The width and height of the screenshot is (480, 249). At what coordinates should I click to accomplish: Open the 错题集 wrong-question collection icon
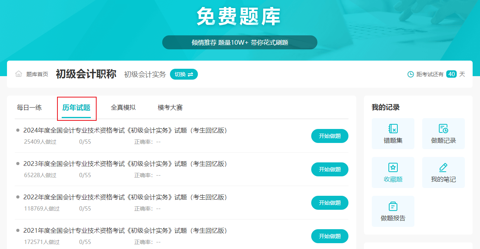pyautogui.click(x=393, y=129)
